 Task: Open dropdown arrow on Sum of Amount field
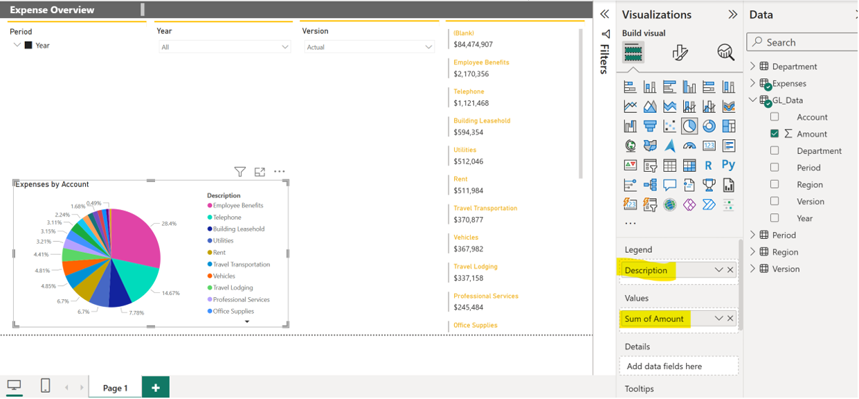(718, 319)
